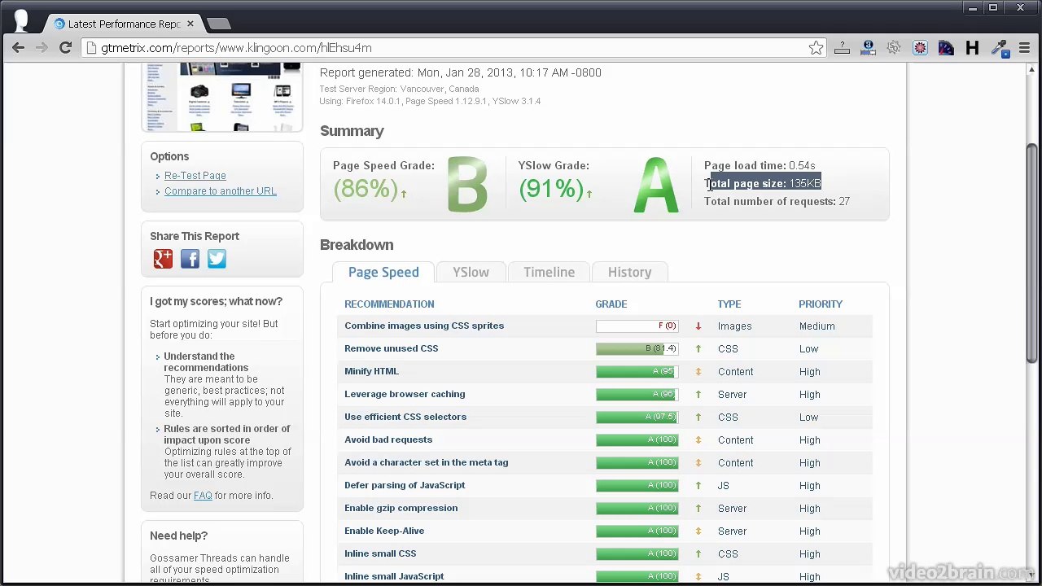Click the up arrow for Inline small CSS
1042x586 pixels.
click(698, 554)
